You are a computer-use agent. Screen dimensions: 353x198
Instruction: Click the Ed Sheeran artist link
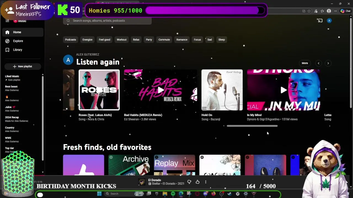coord(132,119)
